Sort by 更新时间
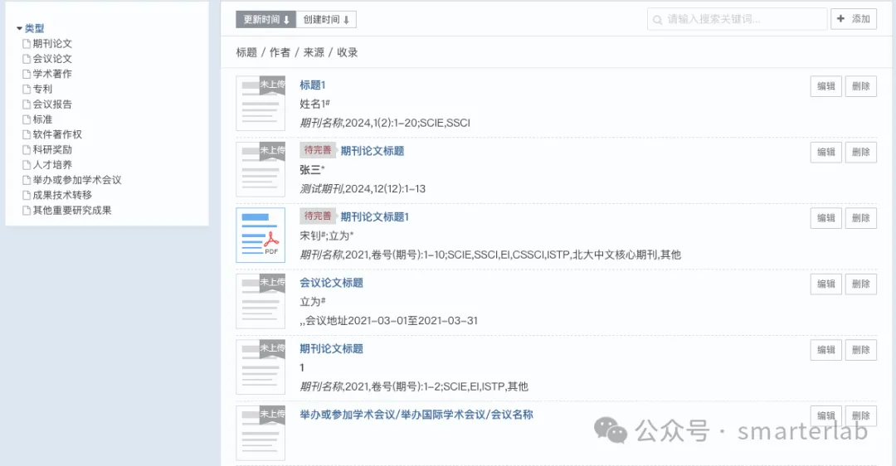This screenshot has width=896, height=466. pos(265,19)
